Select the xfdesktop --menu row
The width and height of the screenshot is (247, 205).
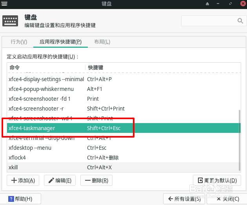pos(124,148)
